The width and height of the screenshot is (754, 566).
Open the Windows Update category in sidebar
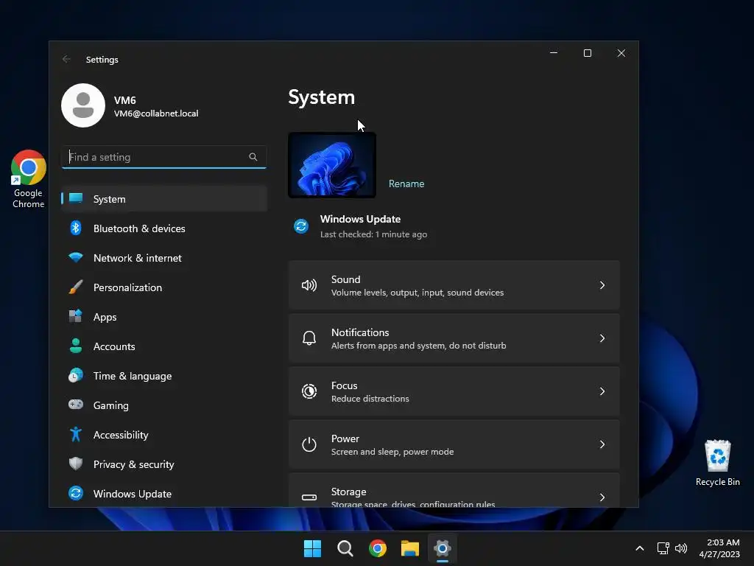[x=133, y=494]
